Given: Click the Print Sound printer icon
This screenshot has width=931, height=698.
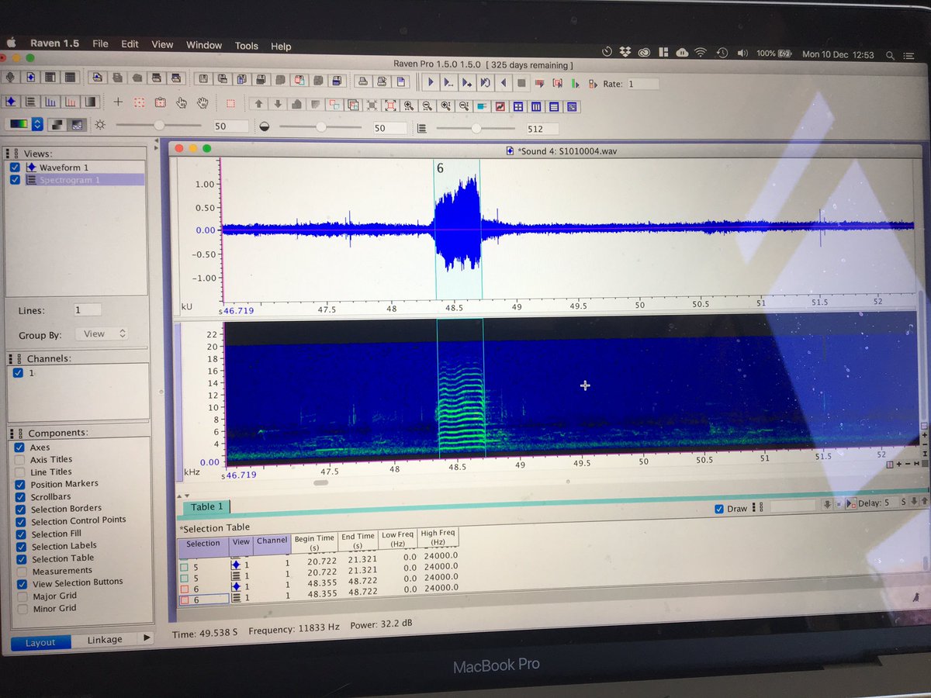Looking at the screenshot, I should click(363, 81).
